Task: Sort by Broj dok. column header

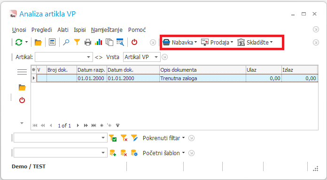Action: [x=62, y=70]
